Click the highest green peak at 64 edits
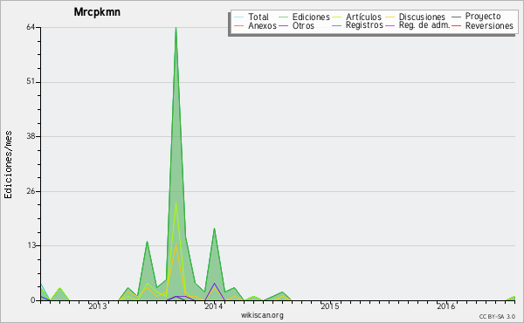This screenshot has height=323, width=524. point(176,29)
